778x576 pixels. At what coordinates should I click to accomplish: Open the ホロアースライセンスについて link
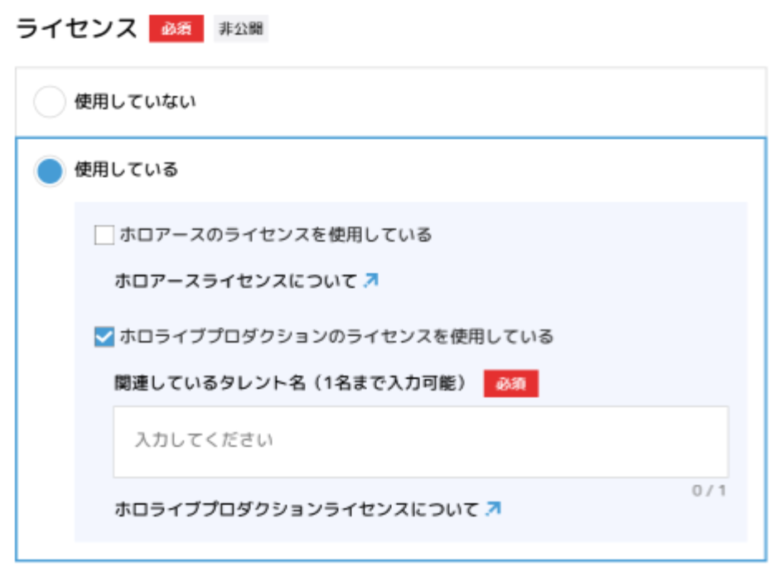click(x=235, y=281)
